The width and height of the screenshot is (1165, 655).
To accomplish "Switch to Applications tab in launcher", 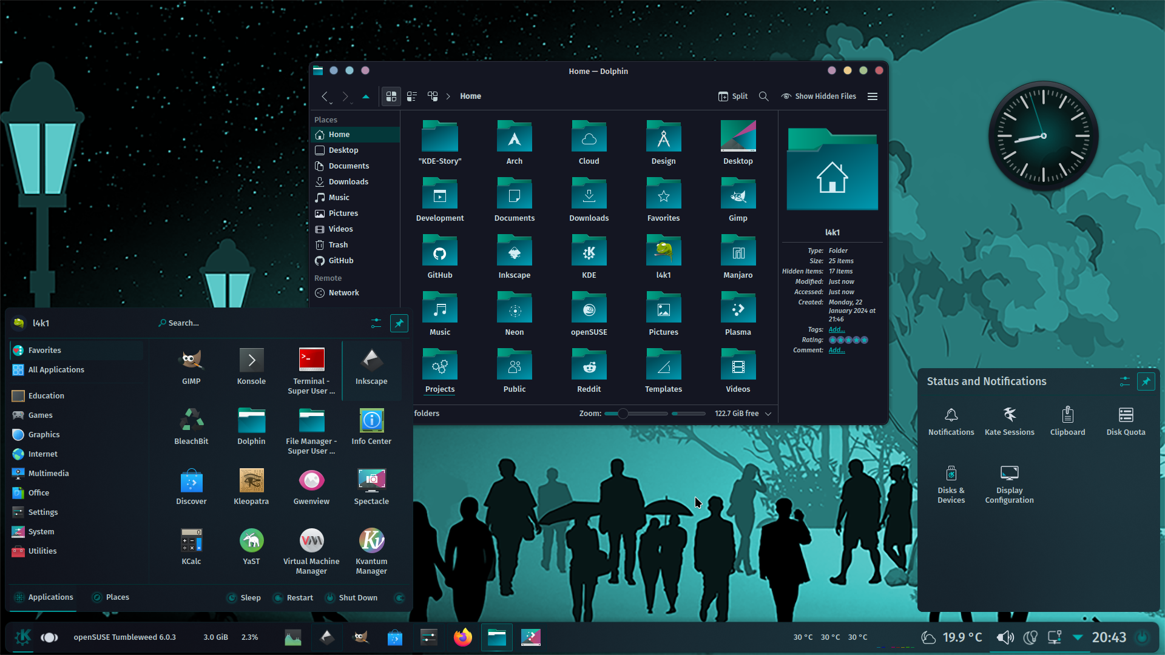I will 44,597.
